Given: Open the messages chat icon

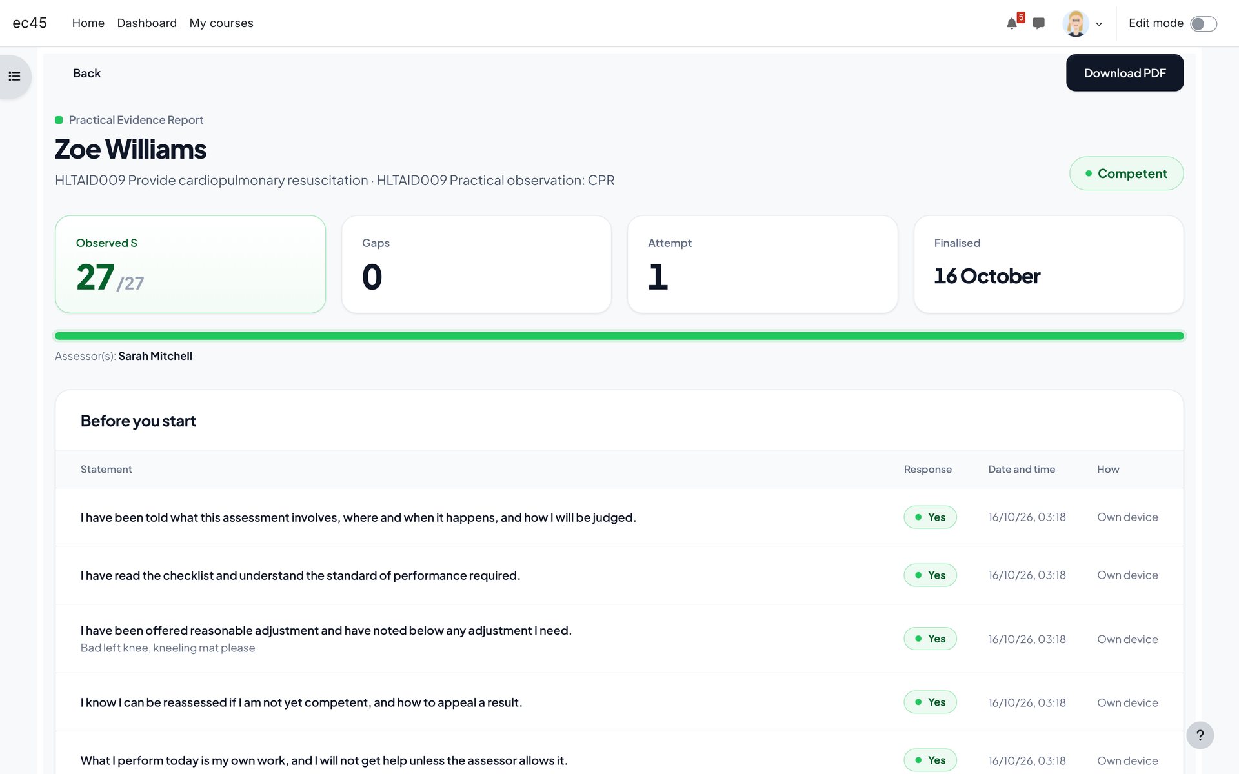Looking at the screenshot, I should click(1038, 23).
